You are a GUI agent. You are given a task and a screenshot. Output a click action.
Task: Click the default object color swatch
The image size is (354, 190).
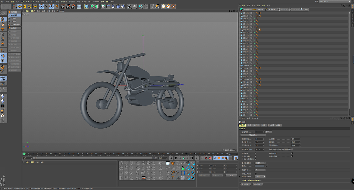[x=260, y=166]
